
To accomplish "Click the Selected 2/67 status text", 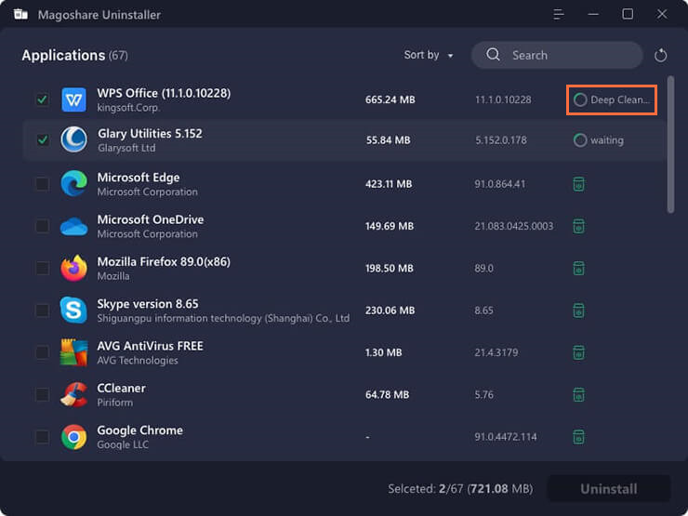I will pos(460,489).
